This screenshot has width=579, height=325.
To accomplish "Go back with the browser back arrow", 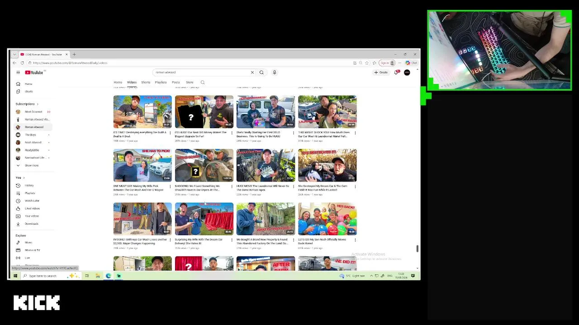I will coord(14,63).
